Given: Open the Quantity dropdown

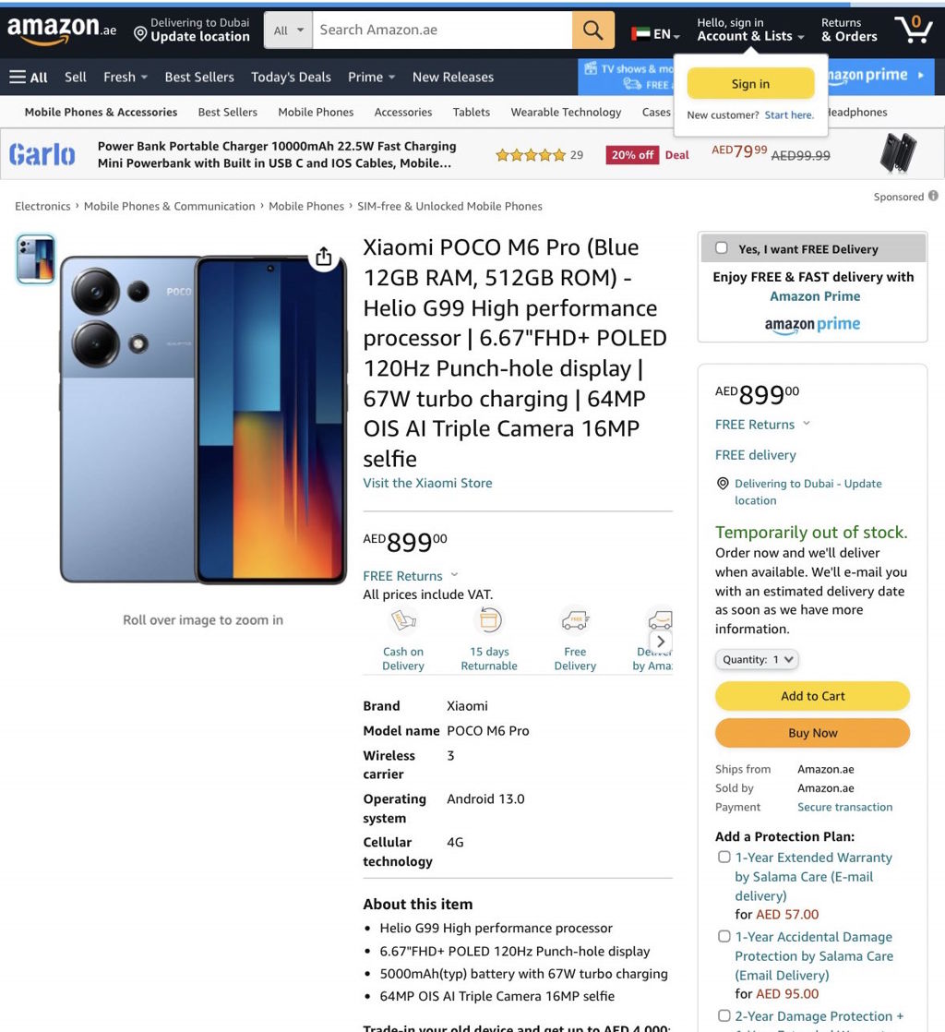Looking at the screenshot, I should [x=757, y=659].
